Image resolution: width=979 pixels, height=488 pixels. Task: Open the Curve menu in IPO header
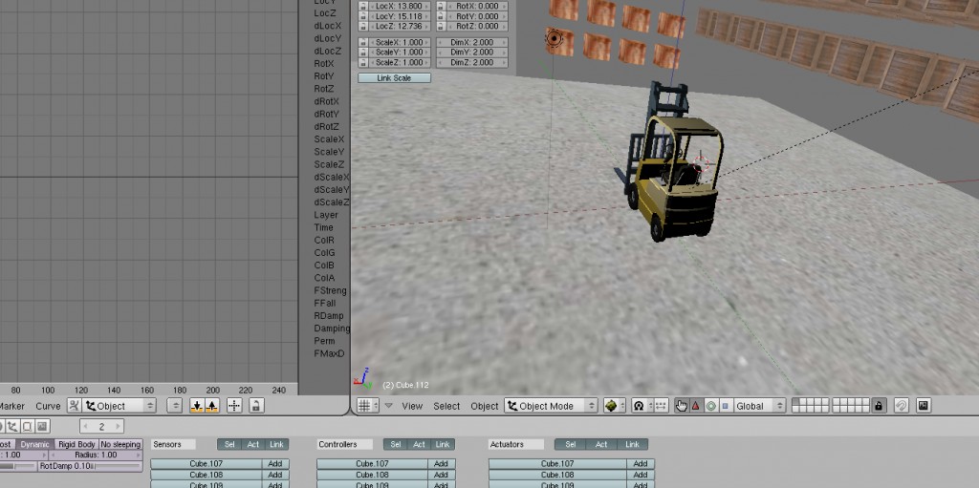(48, 406)
